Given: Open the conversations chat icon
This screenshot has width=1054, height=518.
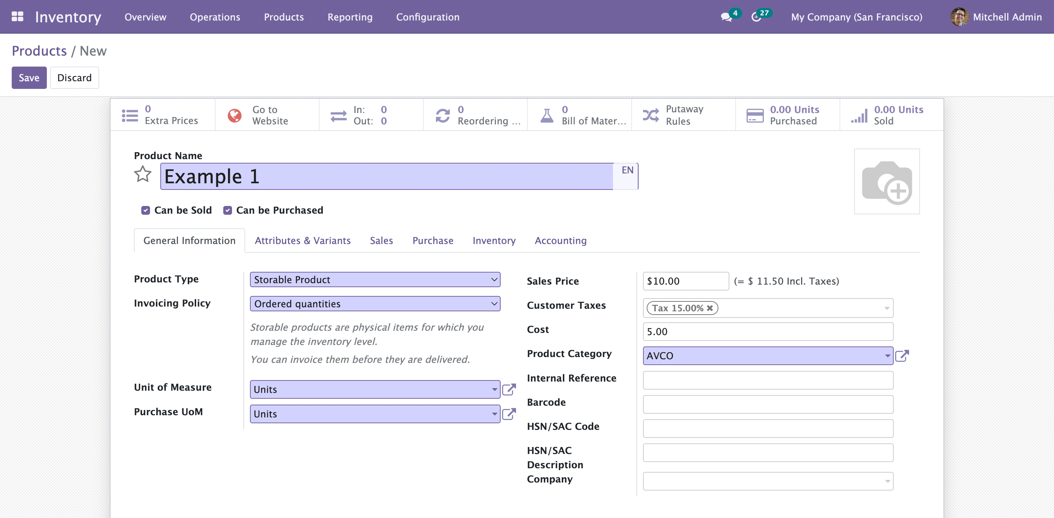Looking at the screenshot, I should pyautogui.click(x=726, y=17).
